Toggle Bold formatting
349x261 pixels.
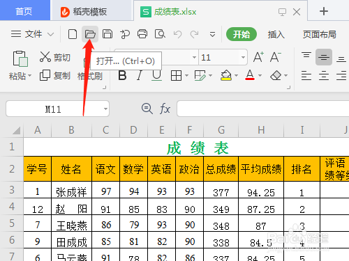[x=122, y=75]
